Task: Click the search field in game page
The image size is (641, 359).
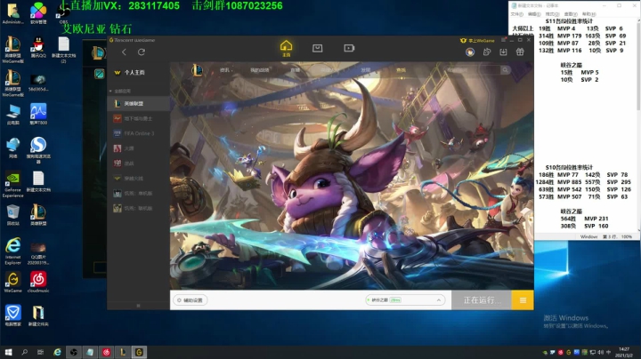Action: [473, 70]
